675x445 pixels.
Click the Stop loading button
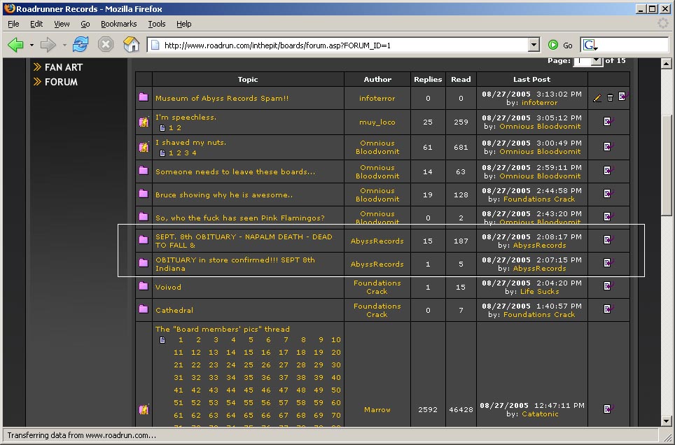click(106, 44)
